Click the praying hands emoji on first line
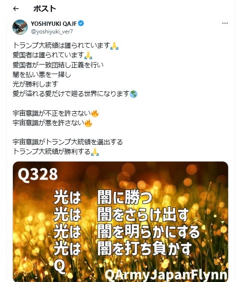241x282 pixels. point(114,46)
